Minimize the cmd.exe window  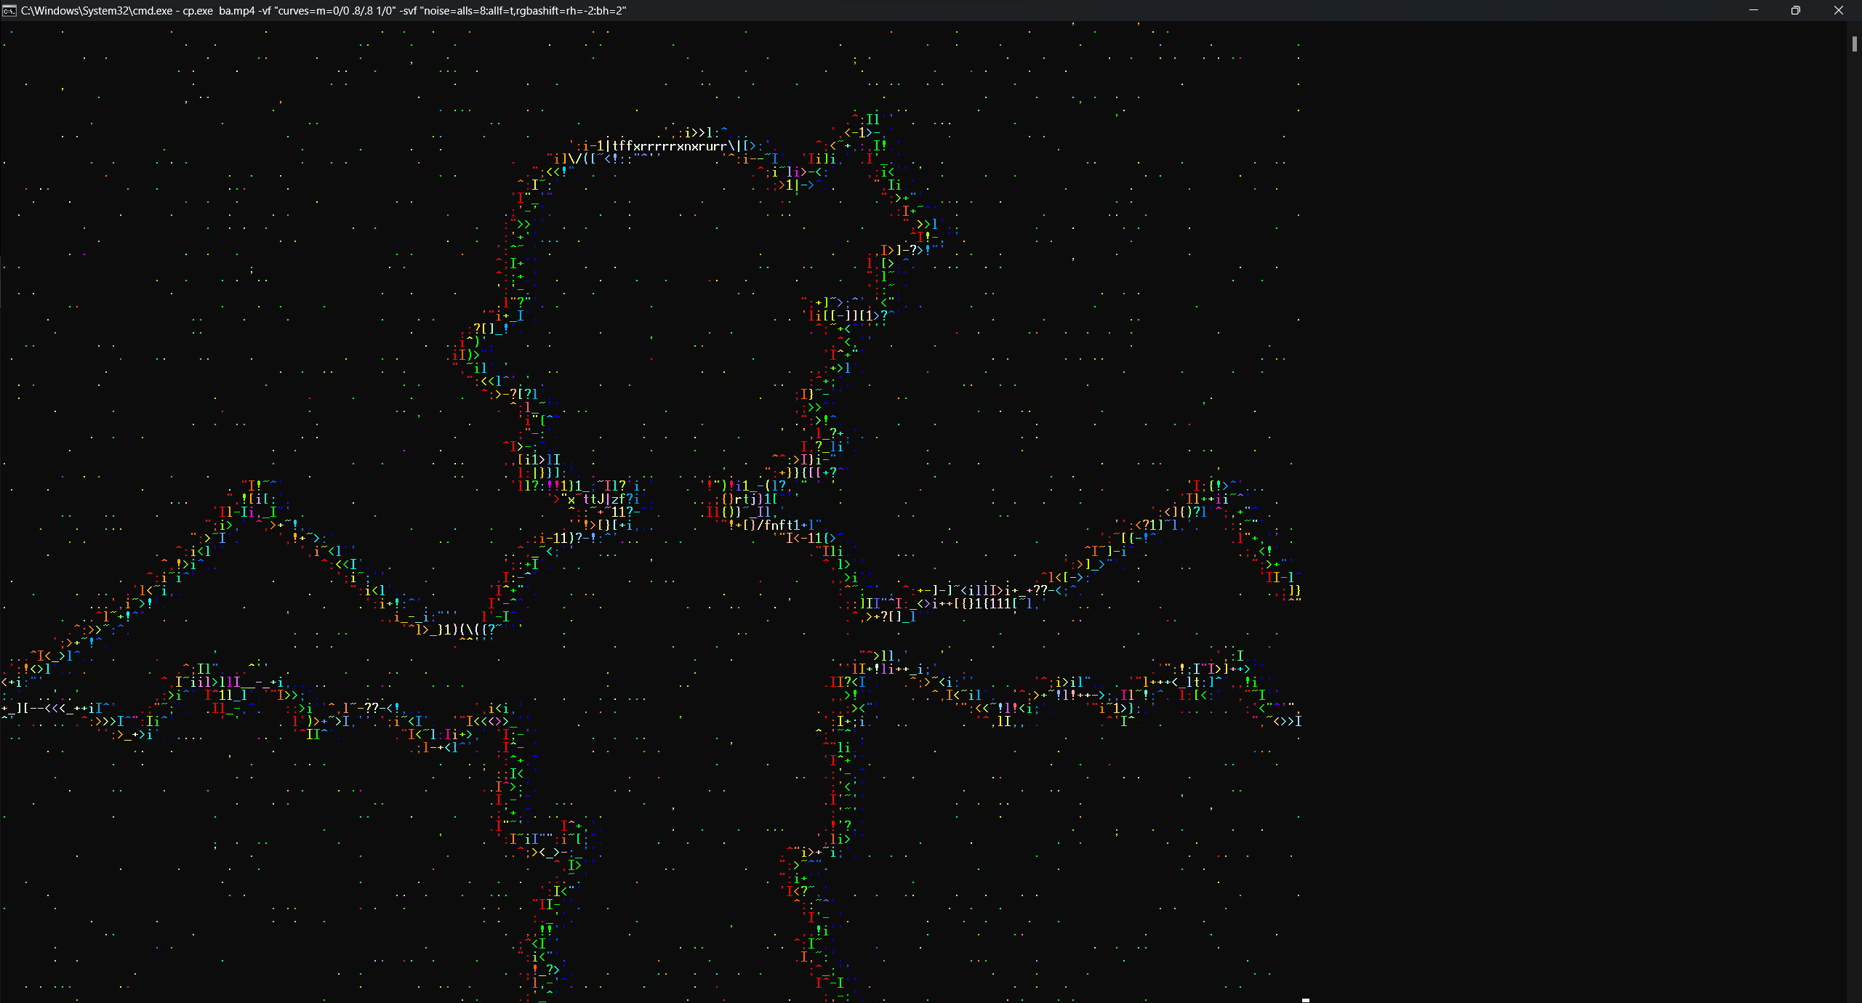(1753, 10)
